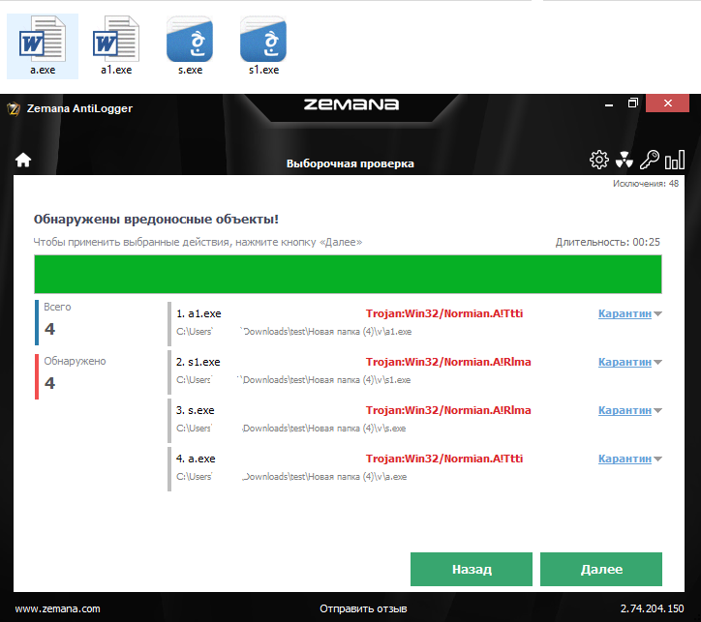701x622 pixels.
Task: Click the file path of s1.exe
Action: pos(293,380)
